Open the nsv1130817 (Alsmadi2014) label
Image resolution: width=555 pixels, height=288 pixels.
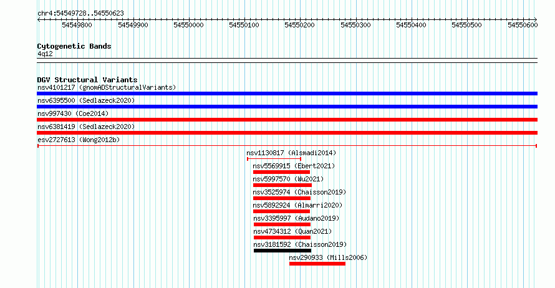click(291, 153)
